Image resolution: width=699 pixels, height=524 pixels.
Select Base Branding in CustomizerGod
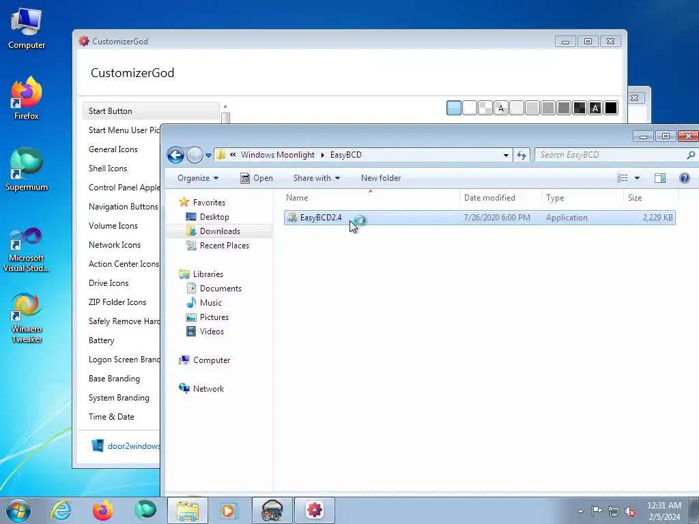click(x=114, y=379)
